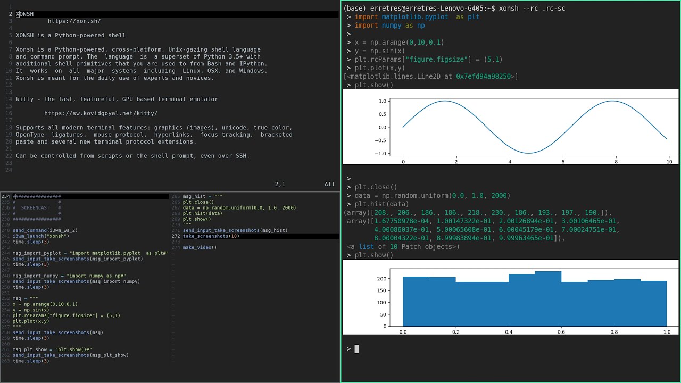Click 'x = np.arange(0,10,0.1)' in terminal
Screen dimensions: 681x383
pyautogui.click(x=399, y=43)
